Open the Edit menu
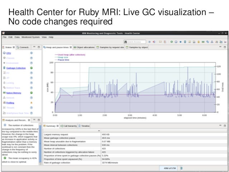This screenshot has width=229, height=172. pos(10,37)
